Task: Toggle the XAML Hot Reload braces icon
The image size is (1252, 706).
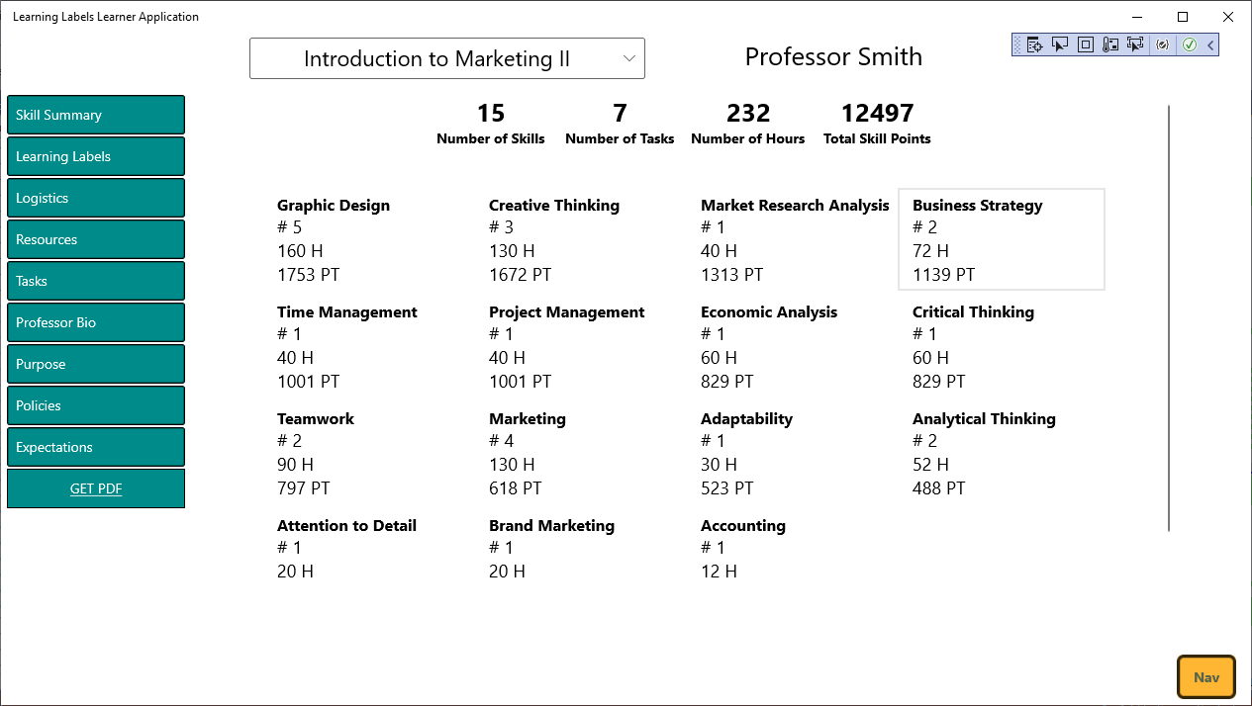Action: coord(1163,44)
